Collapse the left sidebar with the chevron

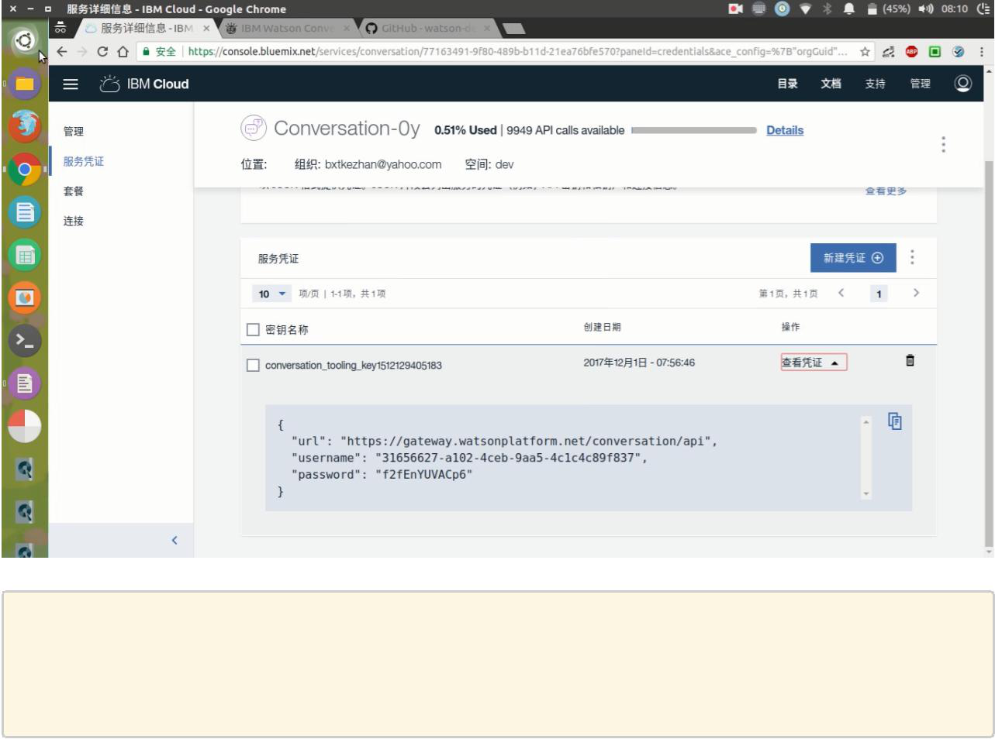(174, 540)
